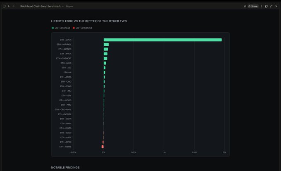This screenshot has height=171, width=281.
Task: Click the -0.5% x-axis tick label
Action: (x=73, y=152)
